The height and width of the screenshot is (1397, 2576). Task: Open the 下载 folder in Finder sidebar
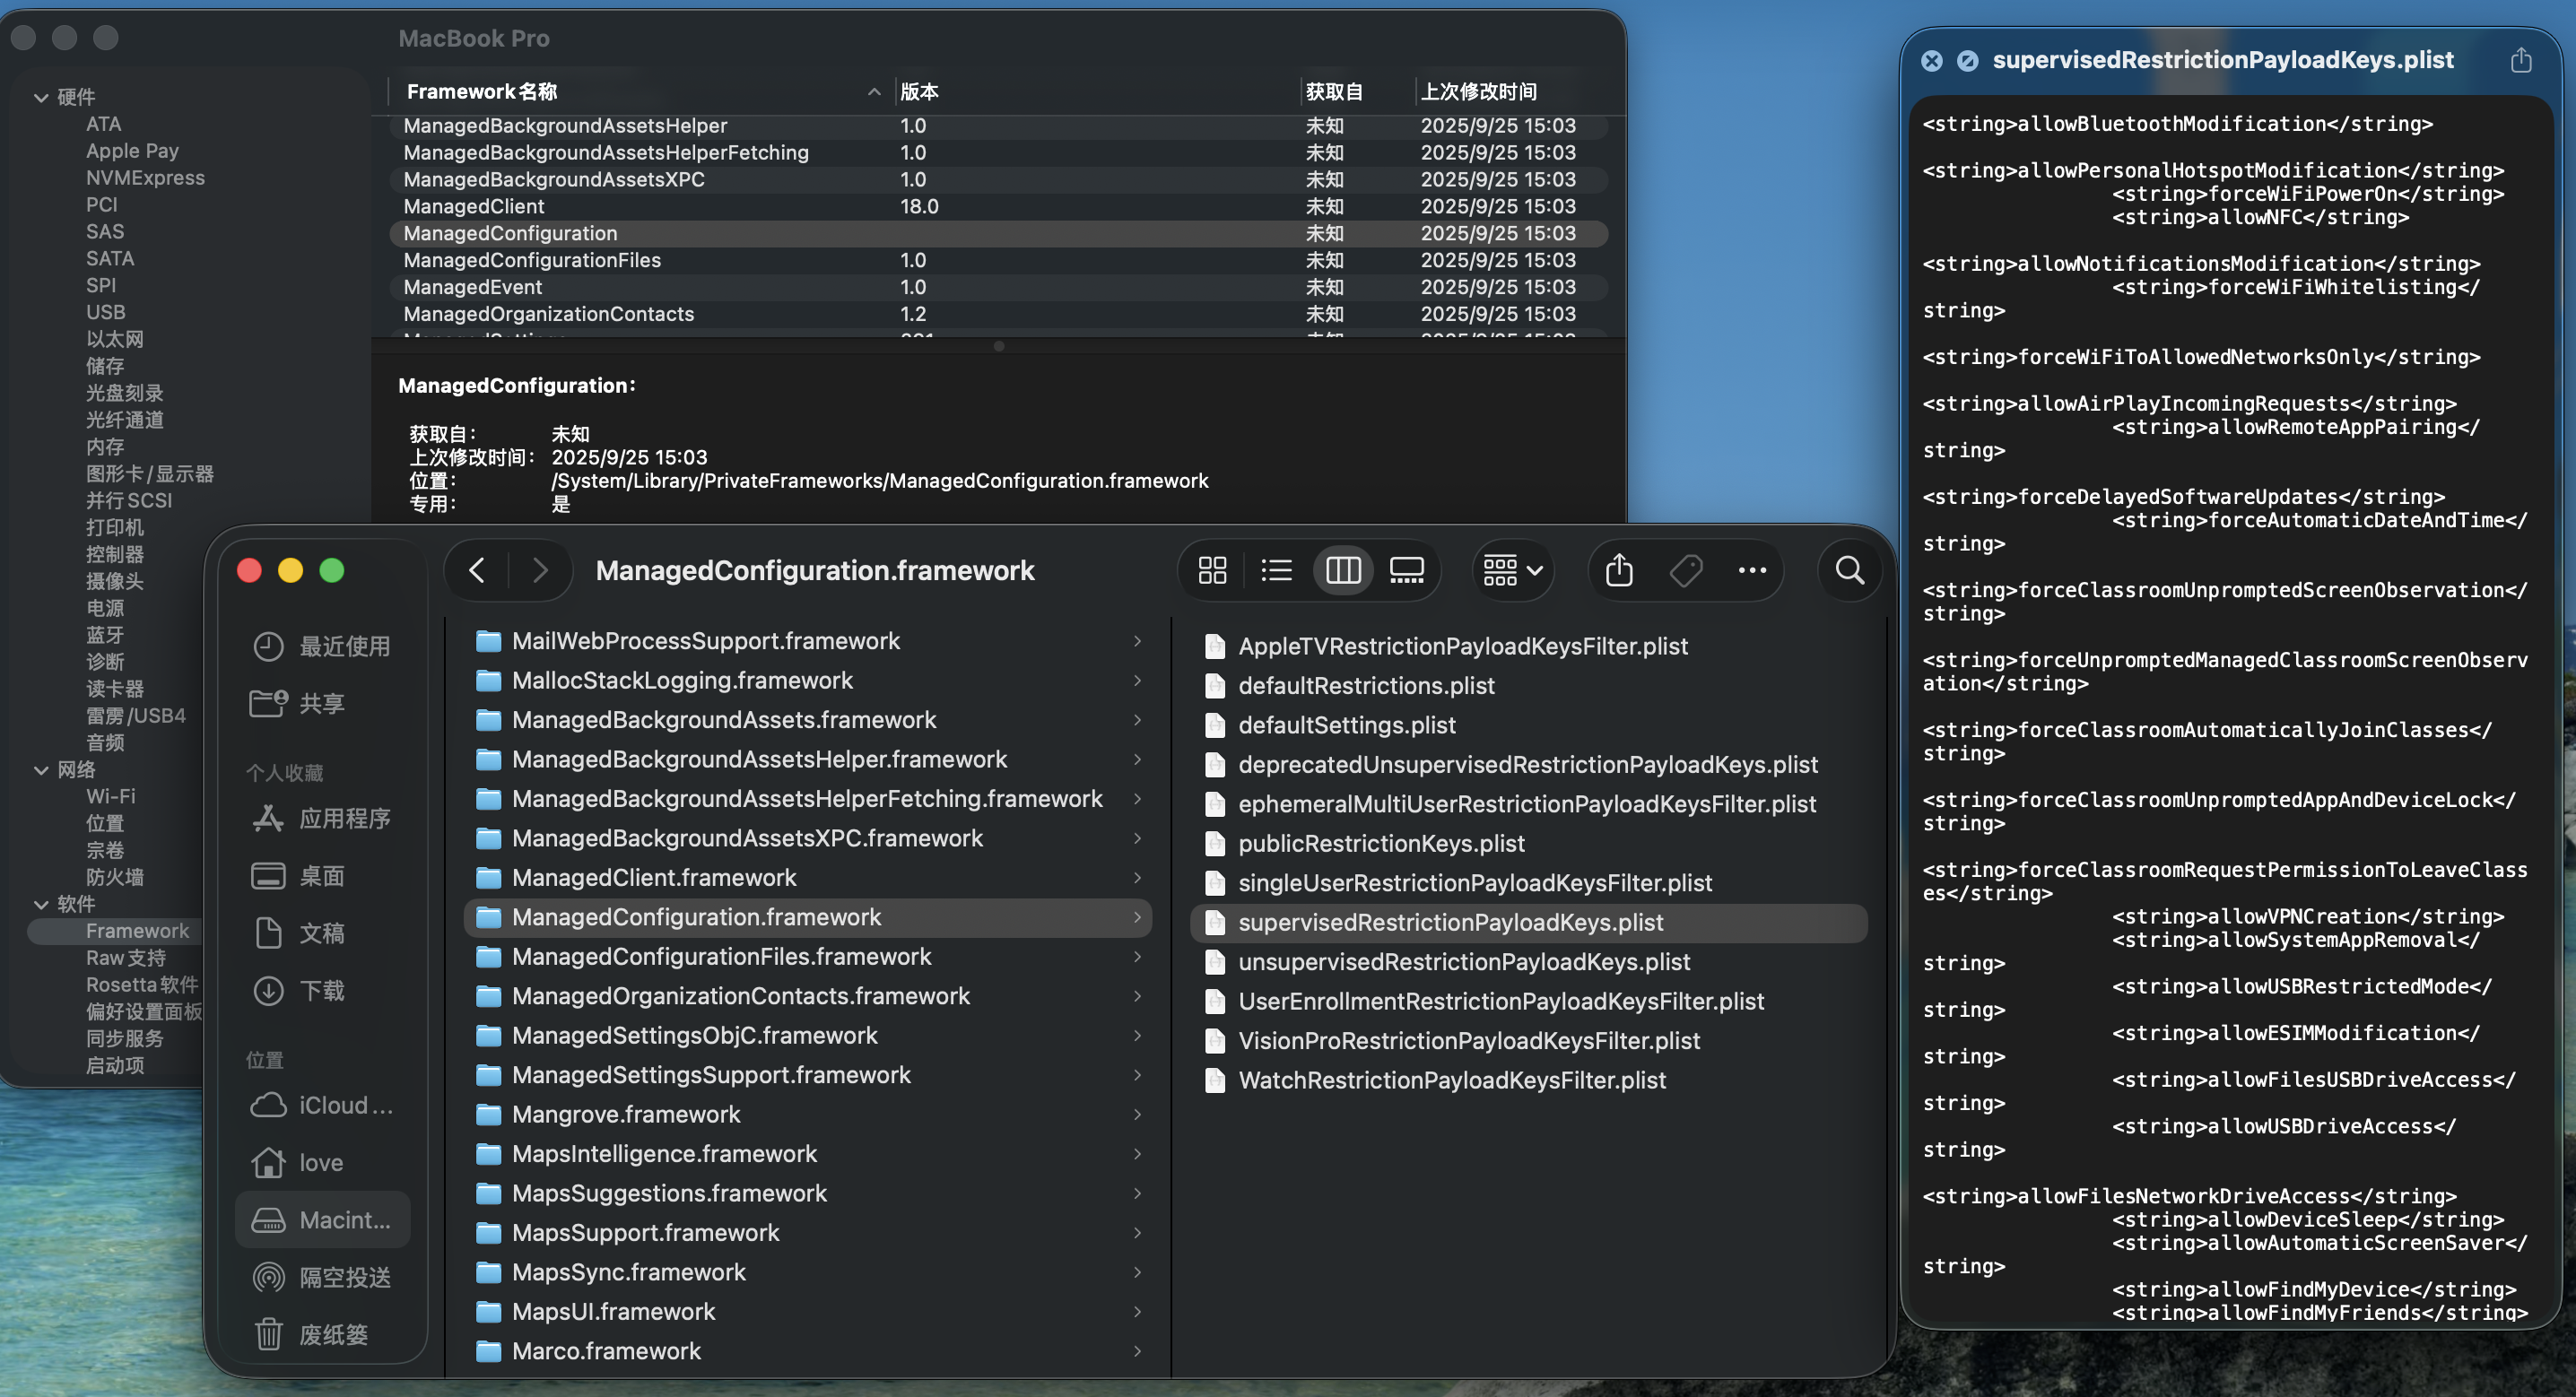321,991
